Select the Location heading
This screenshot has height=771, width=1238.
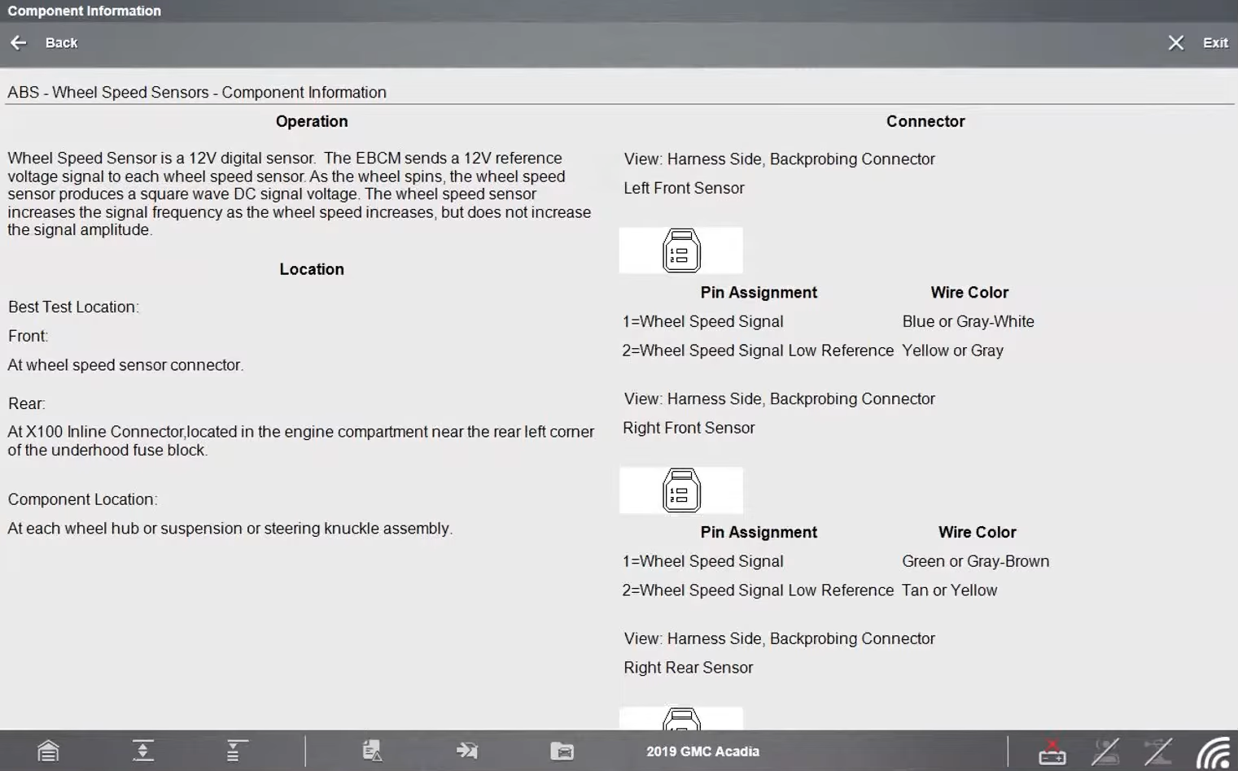pyautogui.click(x=312, y=269)
